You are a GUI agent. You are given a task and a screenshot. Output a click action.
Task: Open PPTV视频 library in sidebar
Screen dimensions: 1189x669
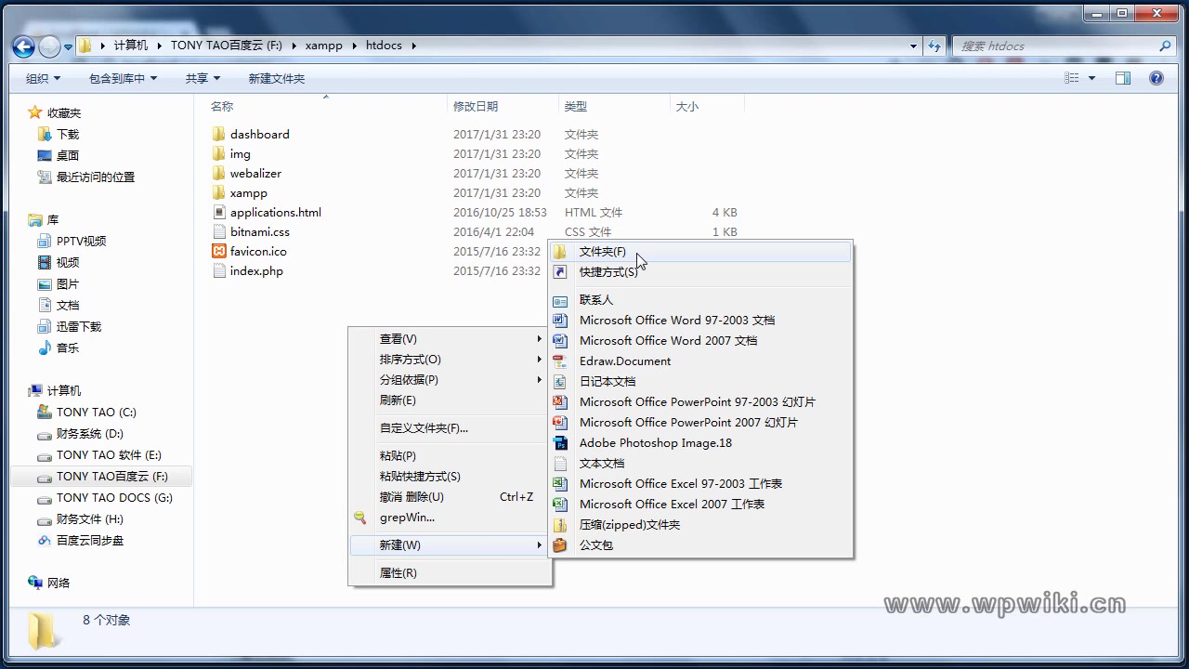pyautogui.click(x=82, y=241)
